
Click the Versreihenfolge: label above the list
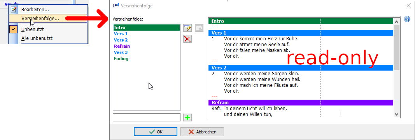[128, 19]
